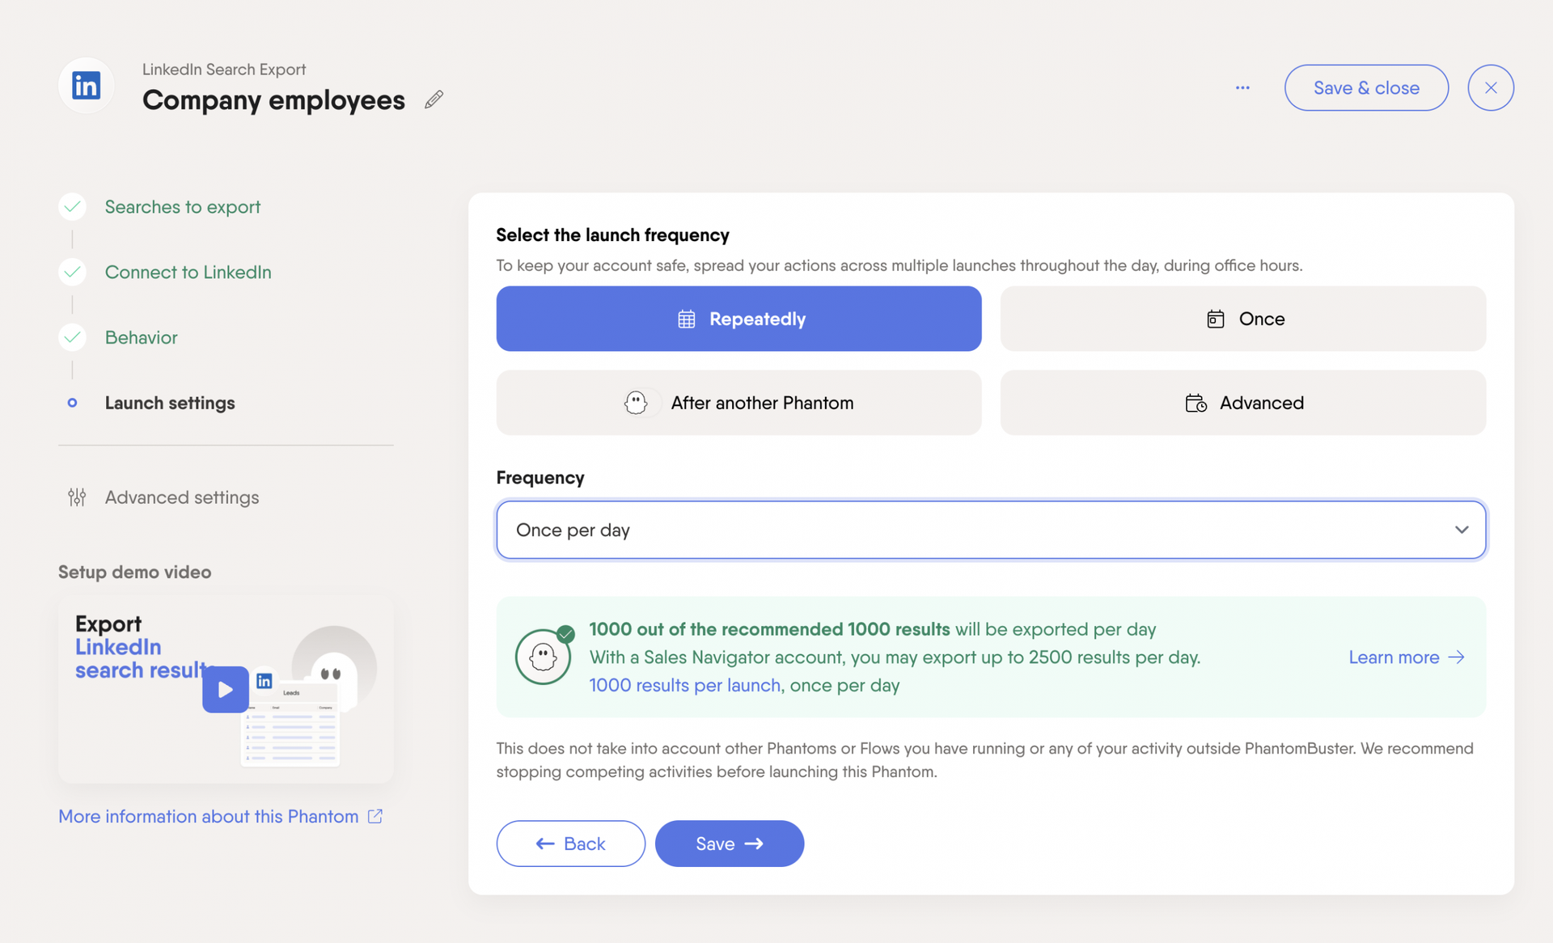The height and width of the screenshot is (943, 1553).
Task: Open More information about this Phantom link
Action: (x=209, y=816)
